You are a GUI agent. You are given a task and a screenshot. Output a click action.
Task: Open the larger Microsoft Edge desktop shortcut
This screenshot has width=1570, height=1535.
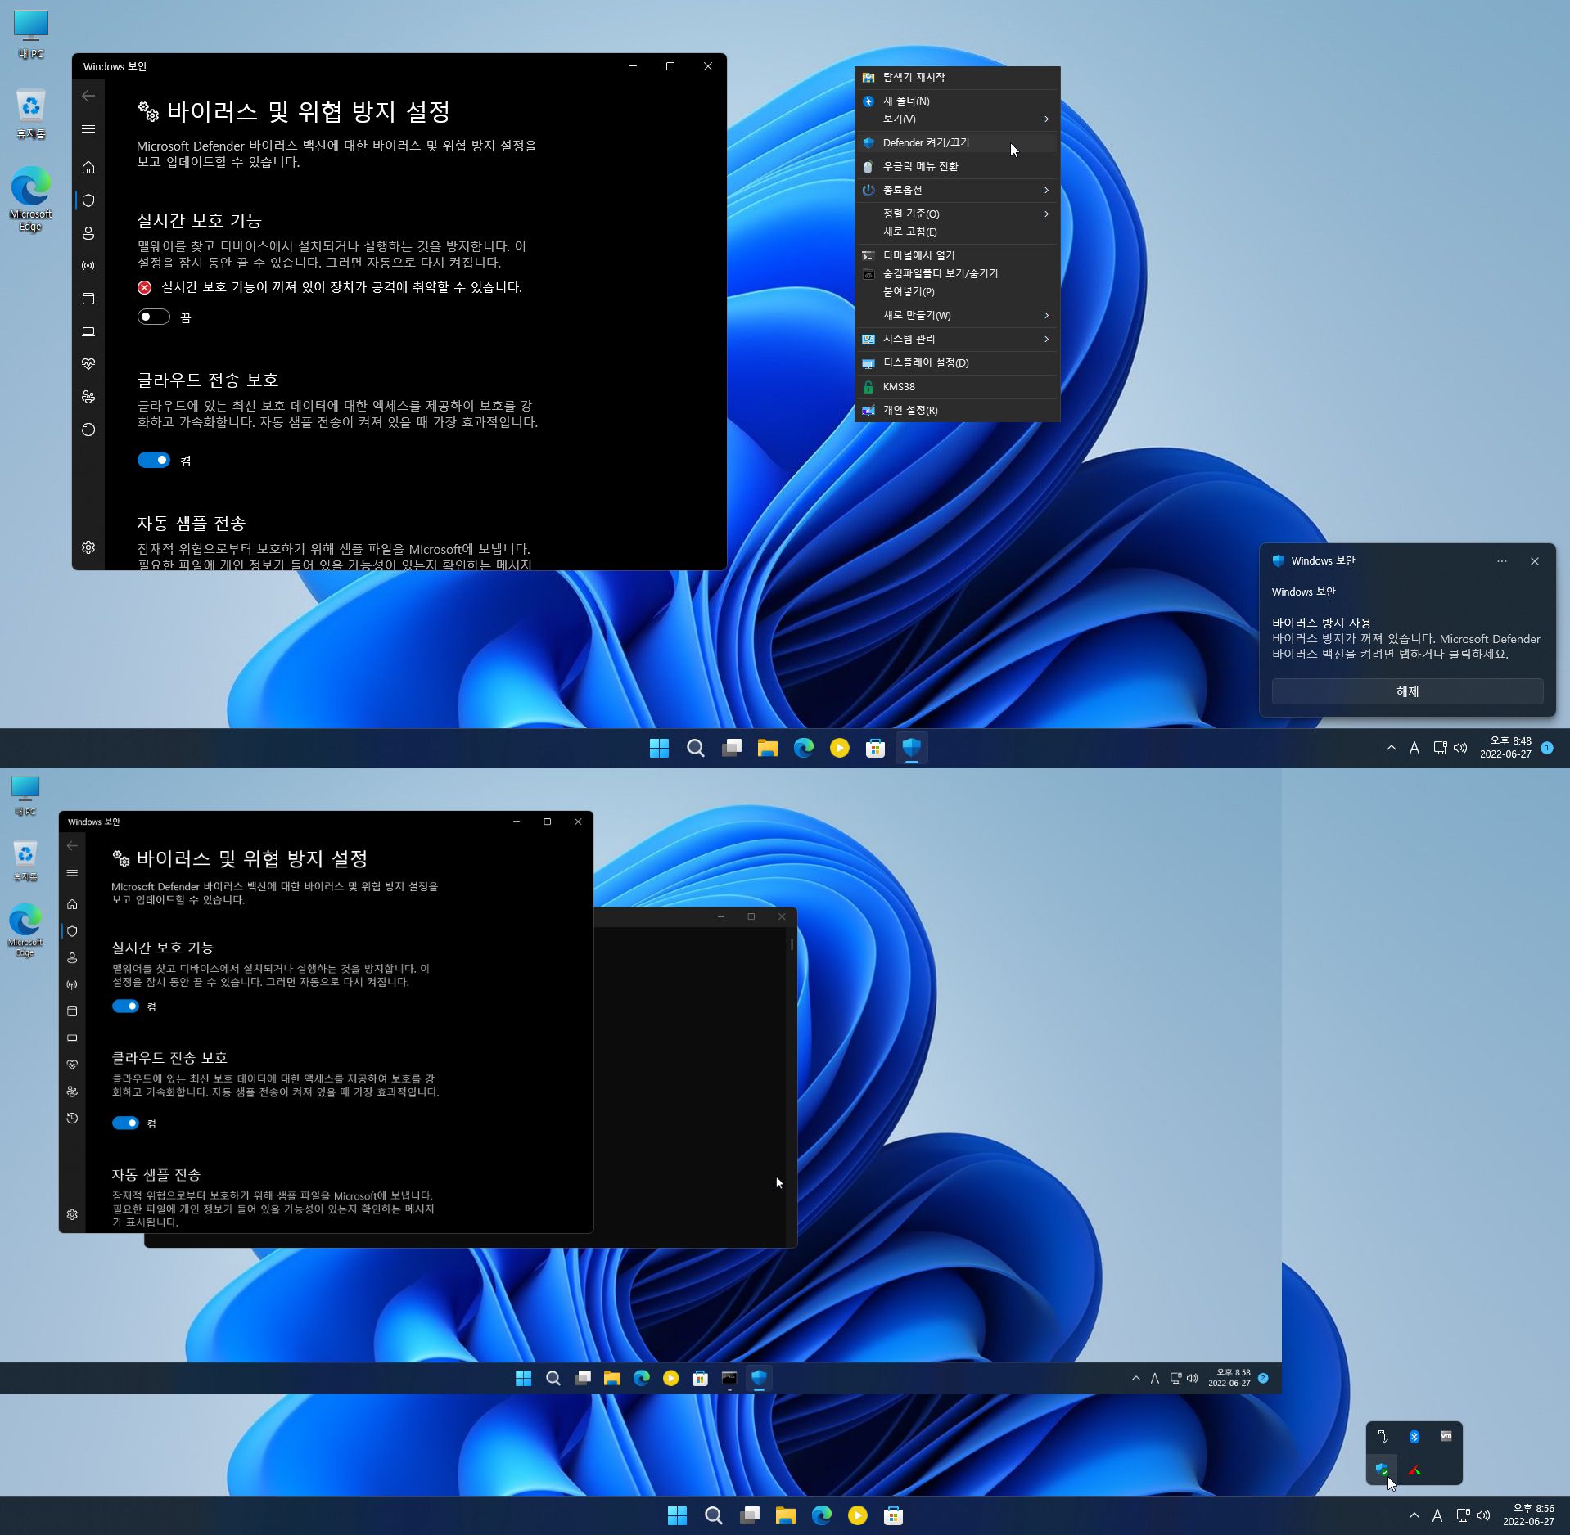31,200
